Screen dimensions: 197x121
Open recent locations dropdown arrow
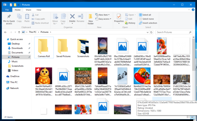(x=15, y=32)
